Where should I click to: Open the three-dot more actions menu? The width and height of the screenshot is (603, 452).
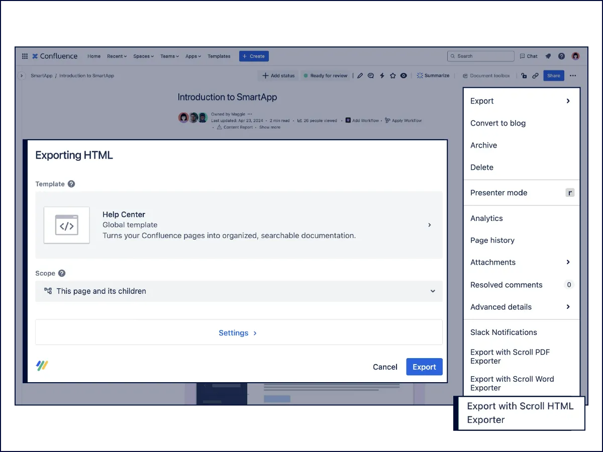click(573, 76)
